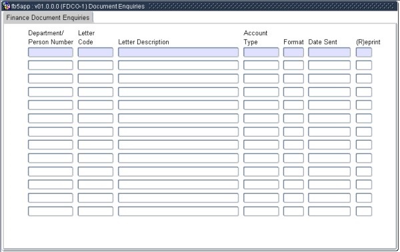
Task: Click the 'Letter Description' column header
Action: tap(143, 42)
